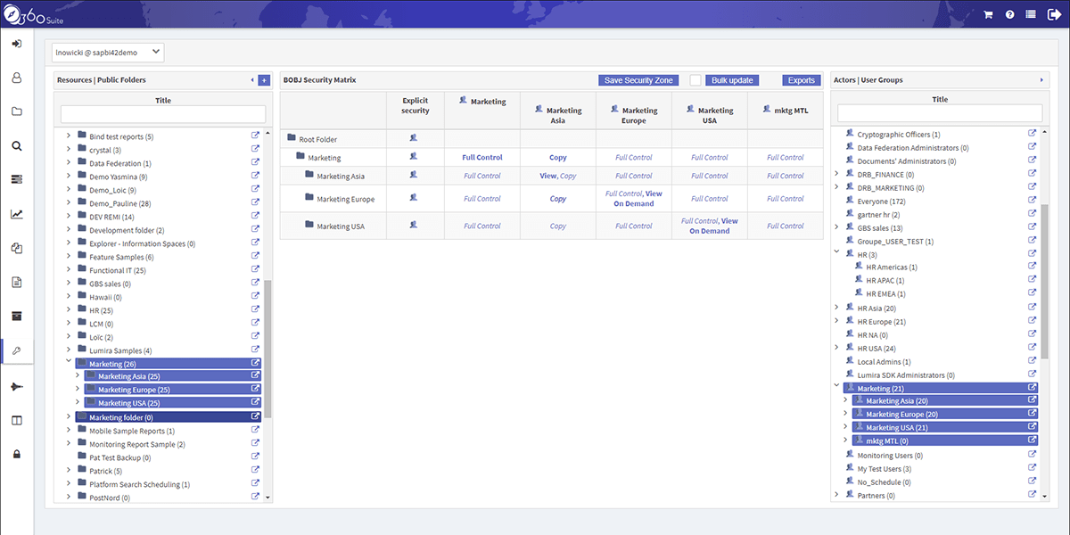Click the logout icon in the top bar

[x=1056, y=14]
